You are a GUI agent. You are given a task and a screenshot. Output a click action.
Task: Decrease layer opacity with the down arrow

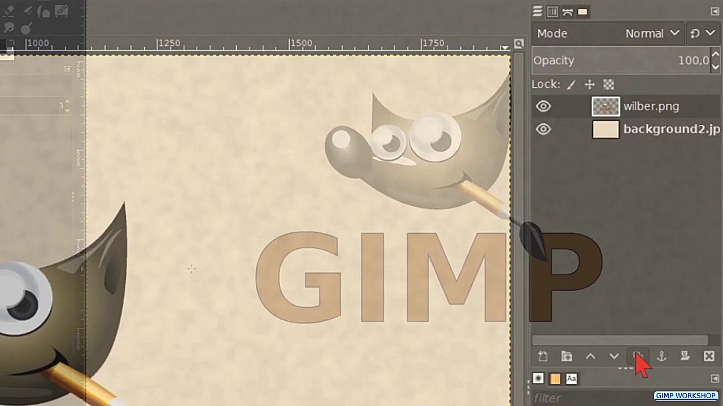pos(715,67)
